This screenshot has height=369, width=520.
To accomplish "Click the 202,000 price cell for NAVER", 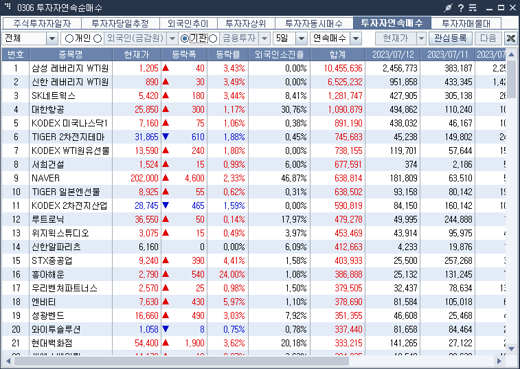I will (x=144, y=178).
